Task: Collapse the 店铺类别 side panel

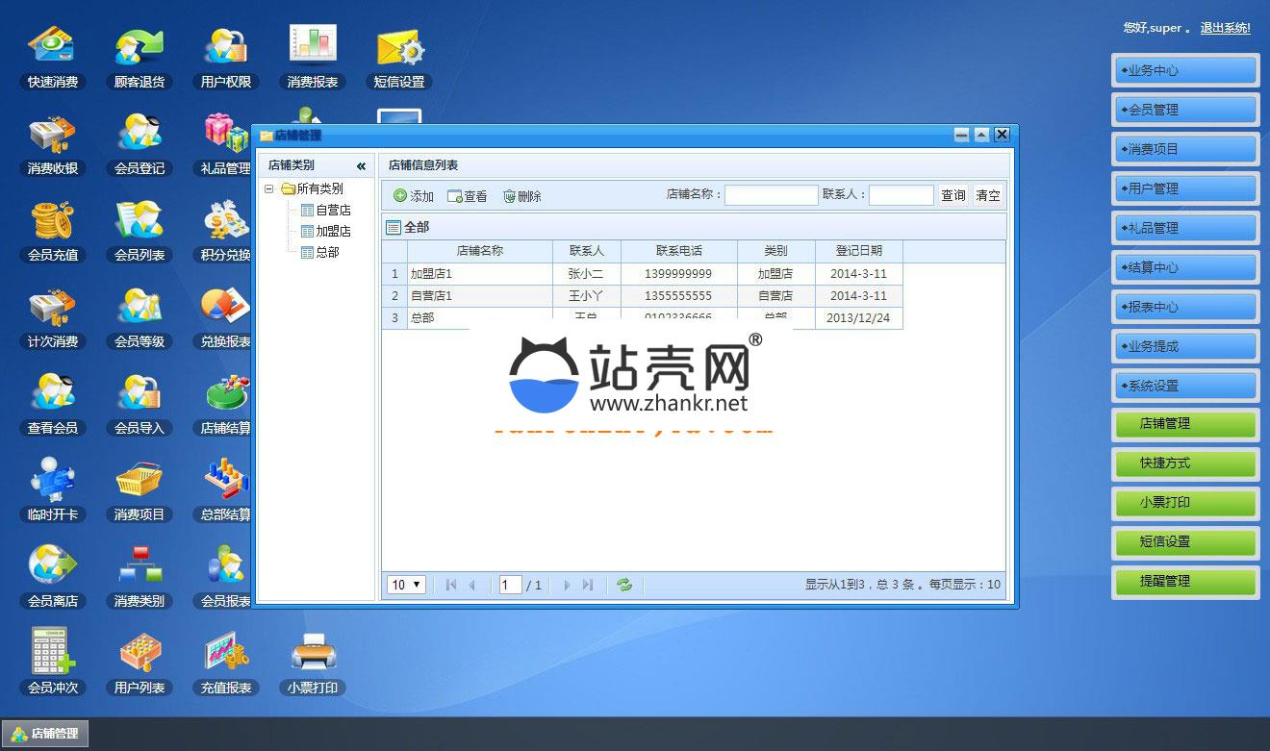Action: point(361,165)
